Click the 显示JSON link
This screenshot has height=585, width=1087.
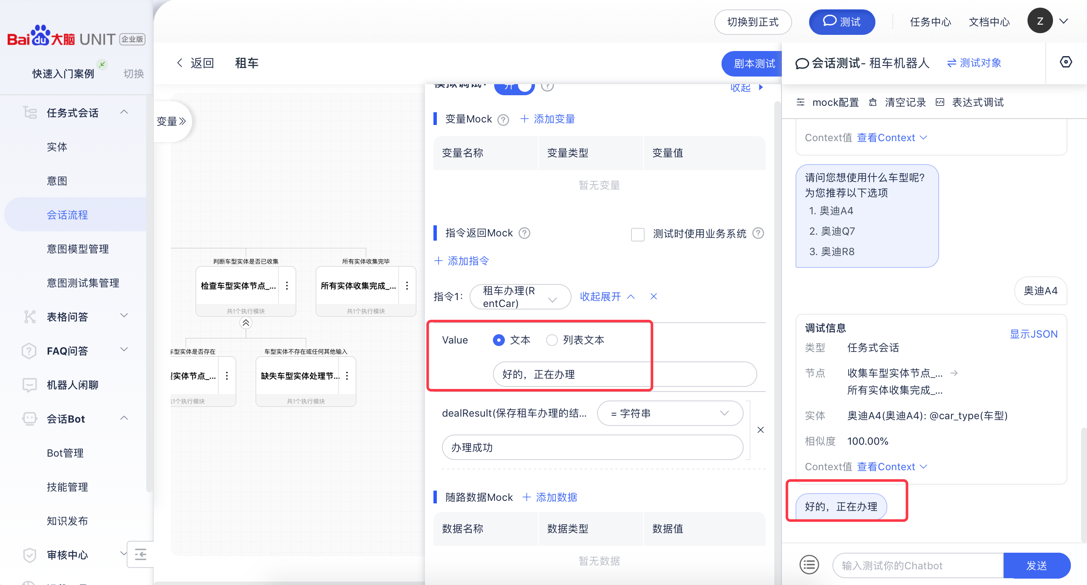[x=1033, y=334]
